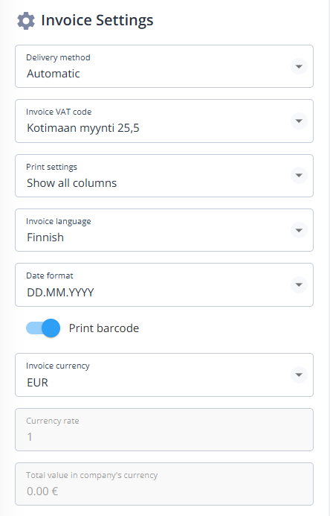Viewport: 330px width, 516px height.
Task: Expand the Date format dropdown arrow
Action: click(x=299, y=284)
